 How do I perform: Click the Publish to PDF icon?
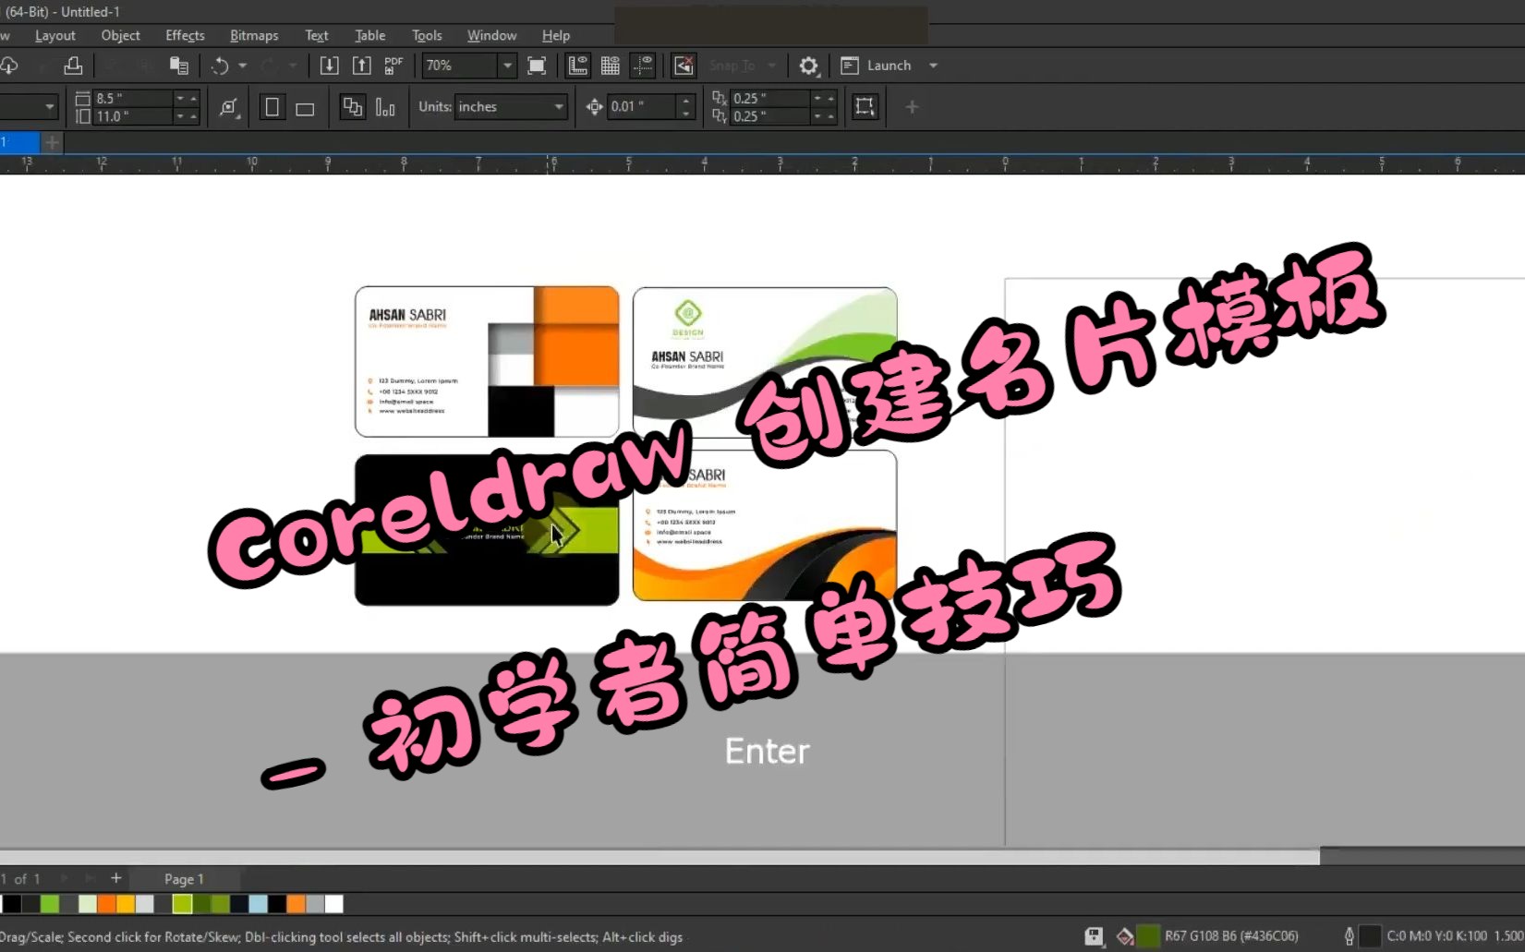(393, 66)
